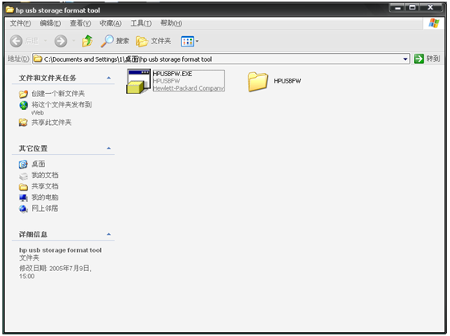Open the Search (搜索) toolbar button
Image resolution: width=450 pixels, height=336 pixels.
[x=115, y=41]
